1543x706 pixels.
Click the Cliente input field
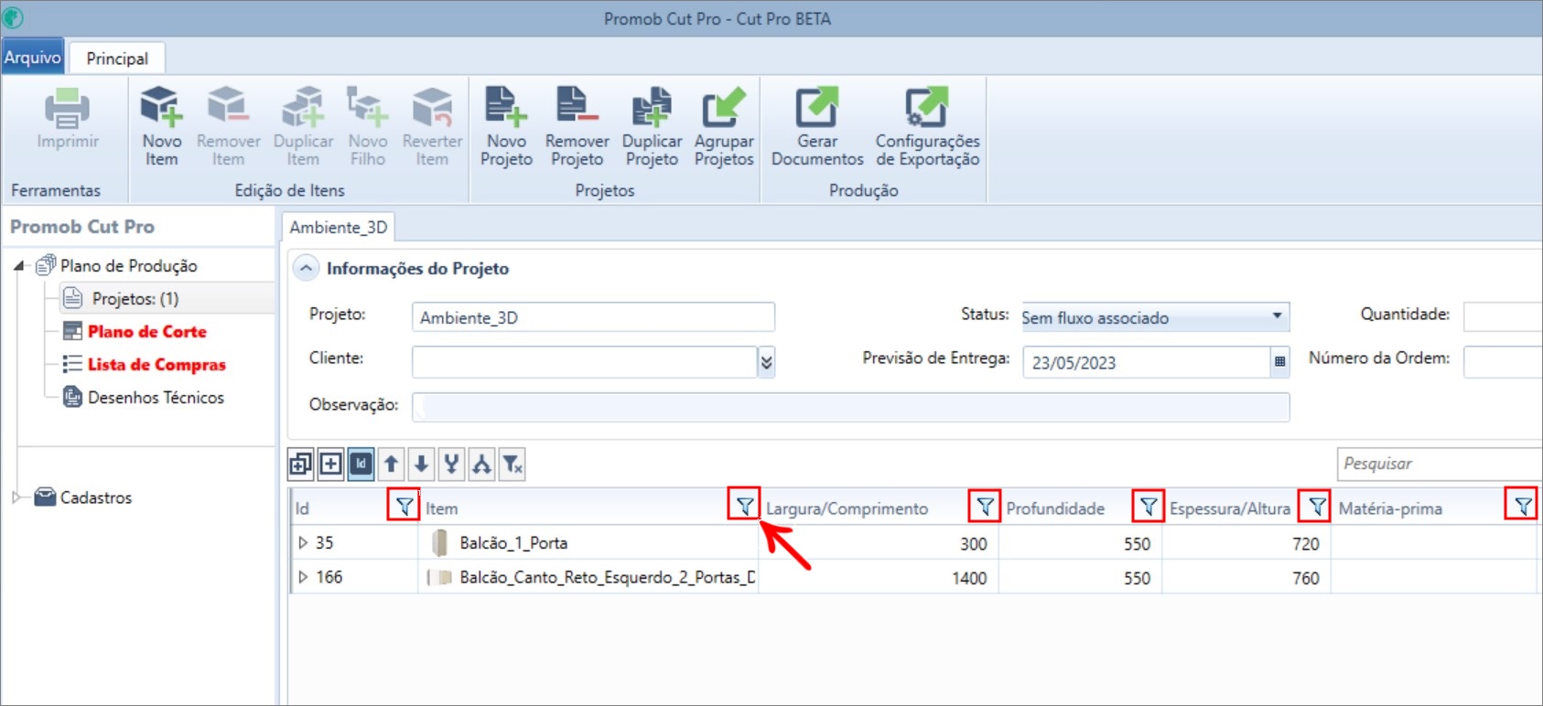pyautogui.click(x=584, y=362)
